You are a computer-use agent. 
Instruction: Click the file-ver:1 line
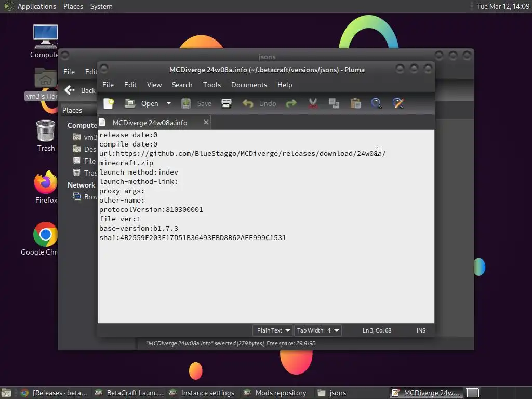tap(120, 219)
